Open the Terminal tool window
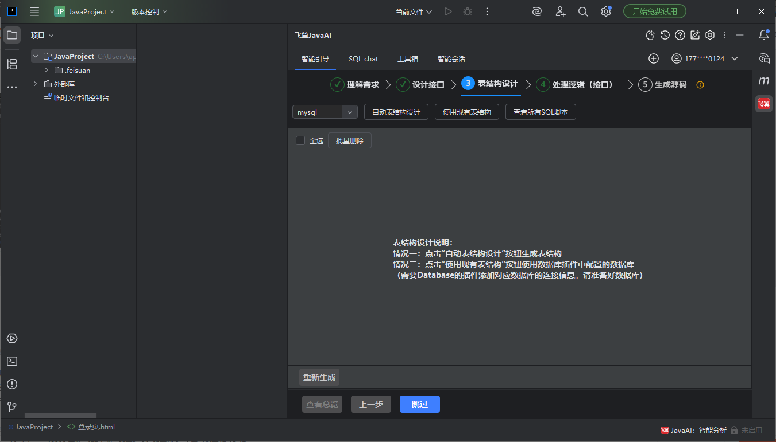Viewport: 776px width, 442px height. click(12, 361)
